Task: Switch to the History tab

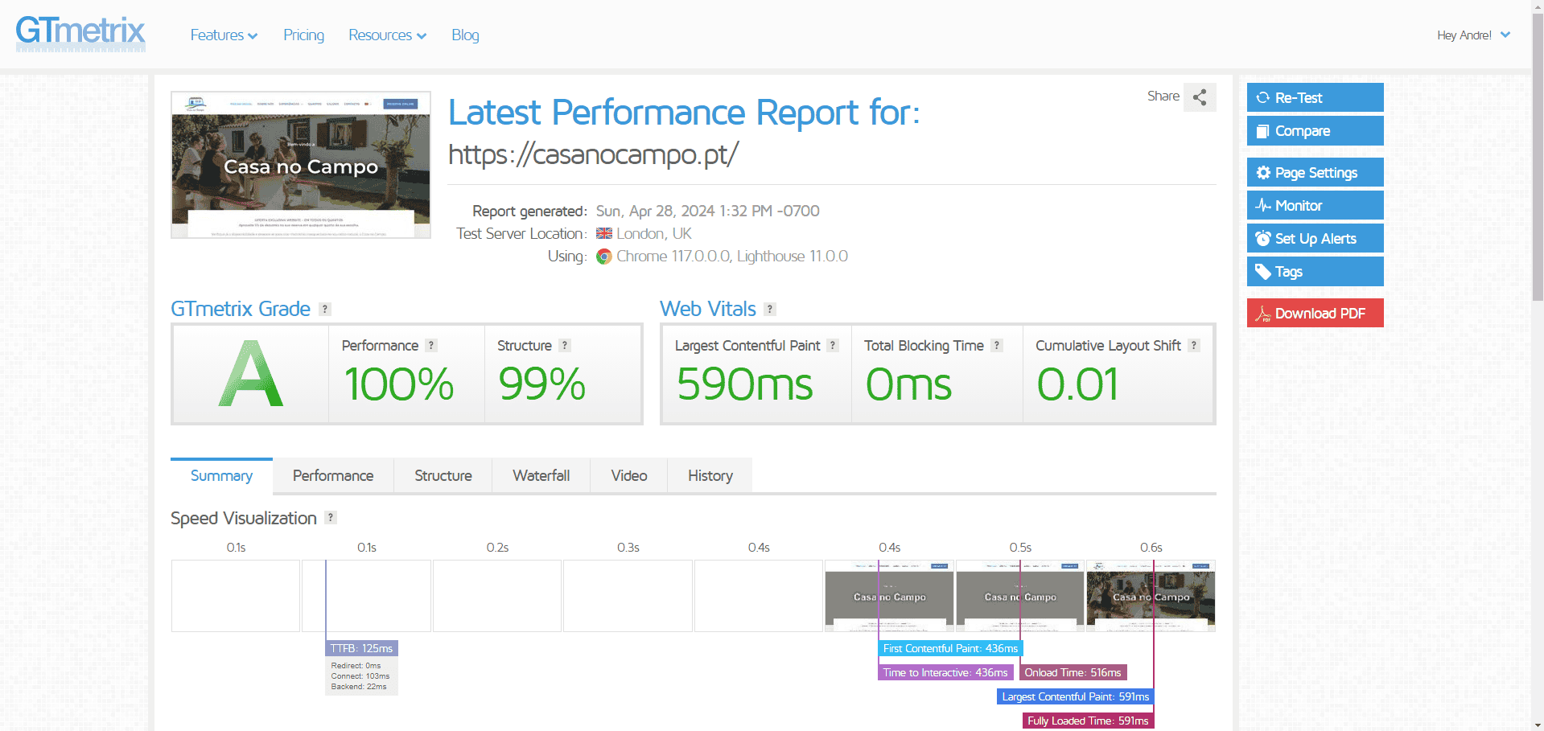Action: click(710, 476)
